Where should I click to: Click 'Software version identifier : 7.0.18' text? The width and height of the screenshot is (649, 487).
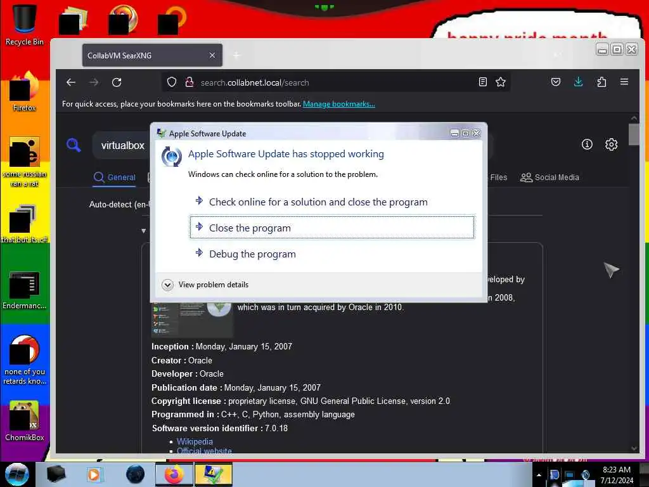click(219, 428)
